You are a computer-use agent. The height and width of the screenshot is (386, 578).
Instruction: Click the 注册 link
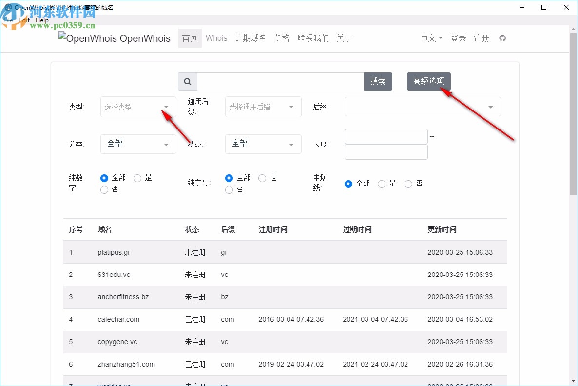[482, 38]
